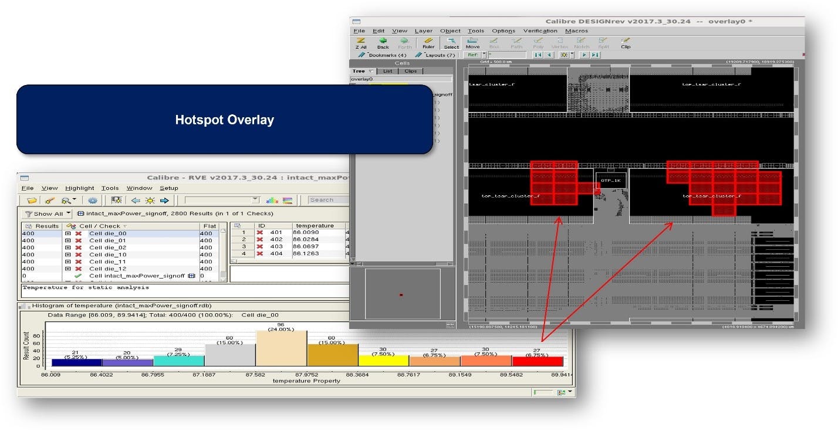
Task: Click the Layouts (7) button
Action: click(435, 55)
